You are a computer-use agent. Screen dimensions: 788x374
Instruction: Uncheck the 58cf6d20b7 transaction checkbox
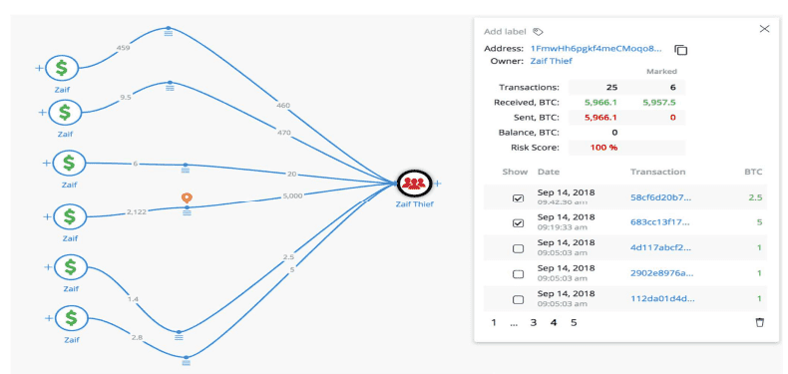pyautogui.click(x=518, y=198)
